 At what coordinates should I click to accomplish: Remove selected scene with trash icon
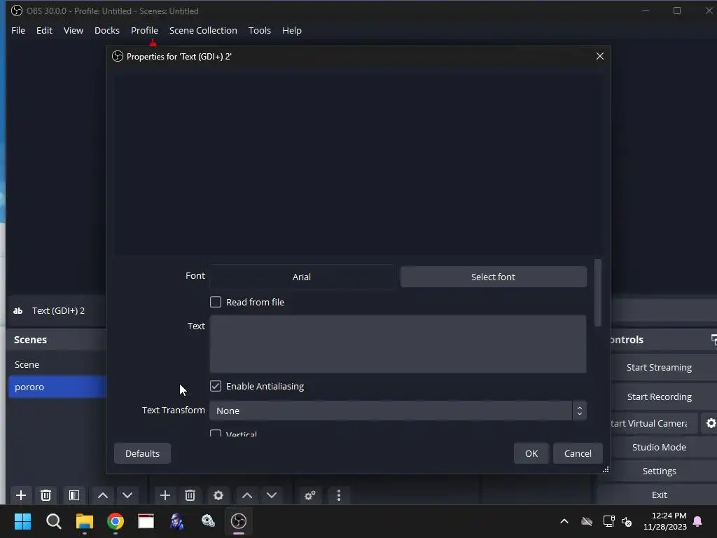point(46,495)
